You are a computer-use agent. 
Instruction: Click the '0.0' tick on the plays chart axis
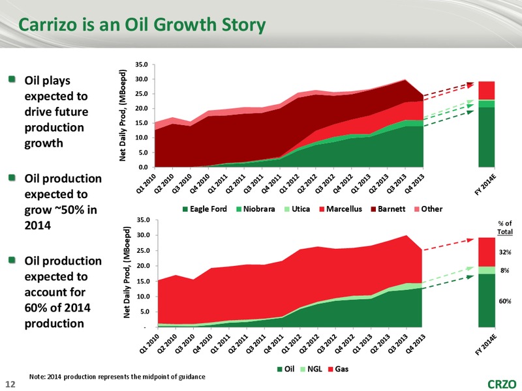point(143,167)
